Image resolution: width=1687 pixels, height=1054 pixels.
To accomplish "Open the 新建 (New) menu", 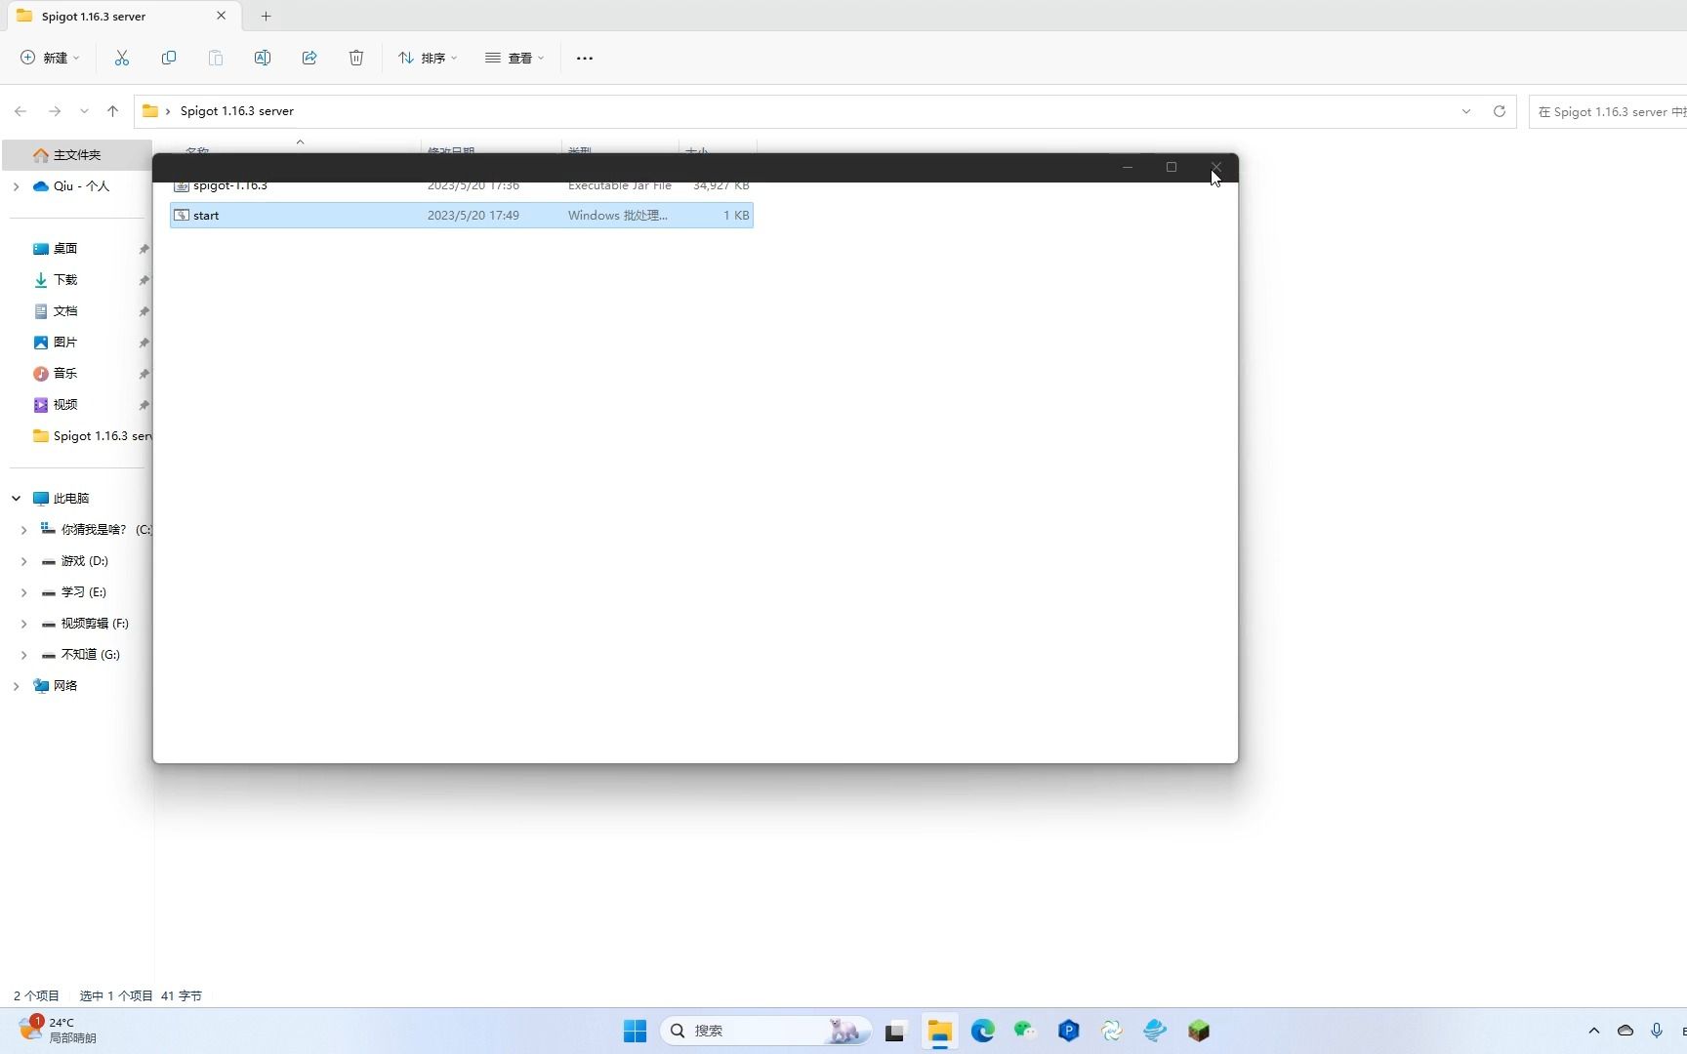I will pyautogui.click(x=50, y=58).
